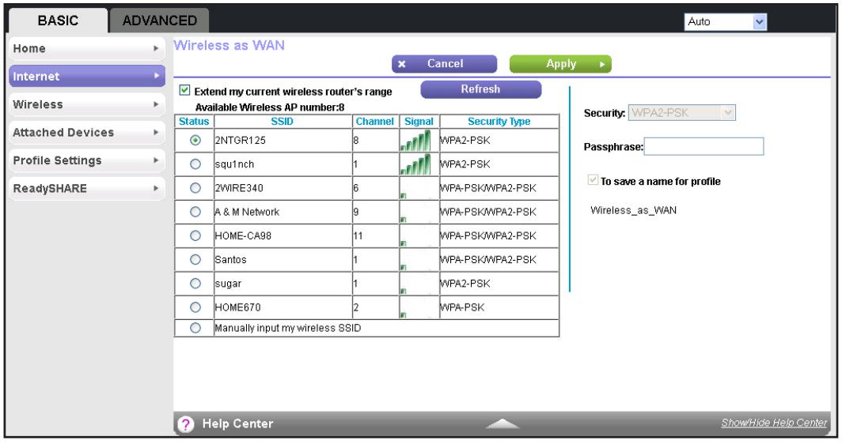The image size is (842, 444).
Task: Click channel 11 cell for HOME-CA98
Action: [375, 236]
